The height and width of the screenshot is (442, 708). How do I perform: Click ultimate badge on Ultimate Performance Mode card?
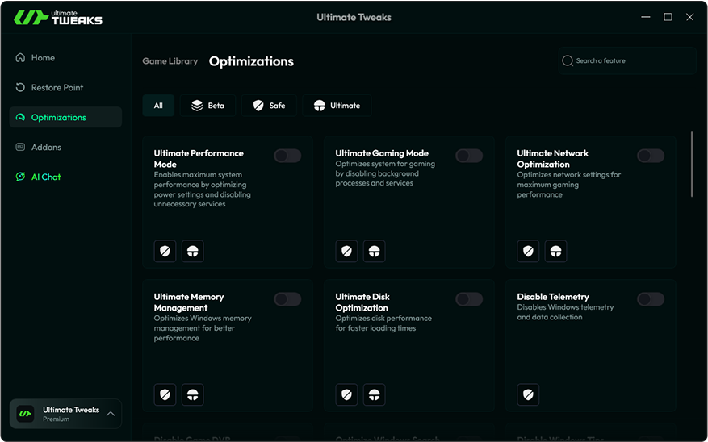pyautogui.click(x=193, y=251)
